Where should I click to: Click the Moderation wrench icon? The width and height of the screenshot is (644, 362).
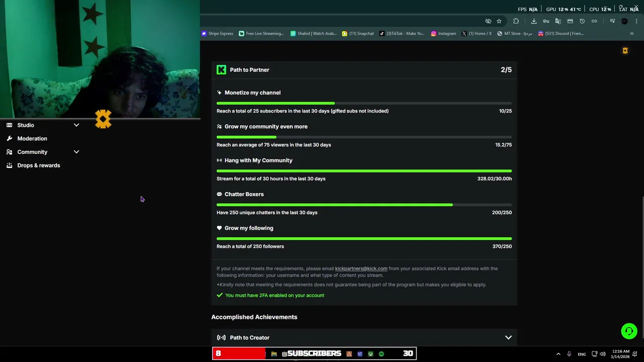[x=10, y=138]
